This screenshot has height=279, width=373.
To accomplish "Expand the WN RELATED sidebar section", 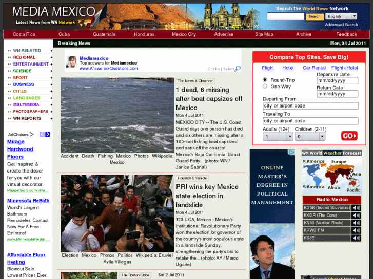I will click(51, 51).
